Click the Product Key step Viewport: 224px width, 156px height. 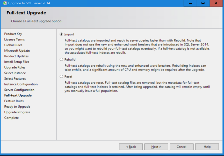13,34
